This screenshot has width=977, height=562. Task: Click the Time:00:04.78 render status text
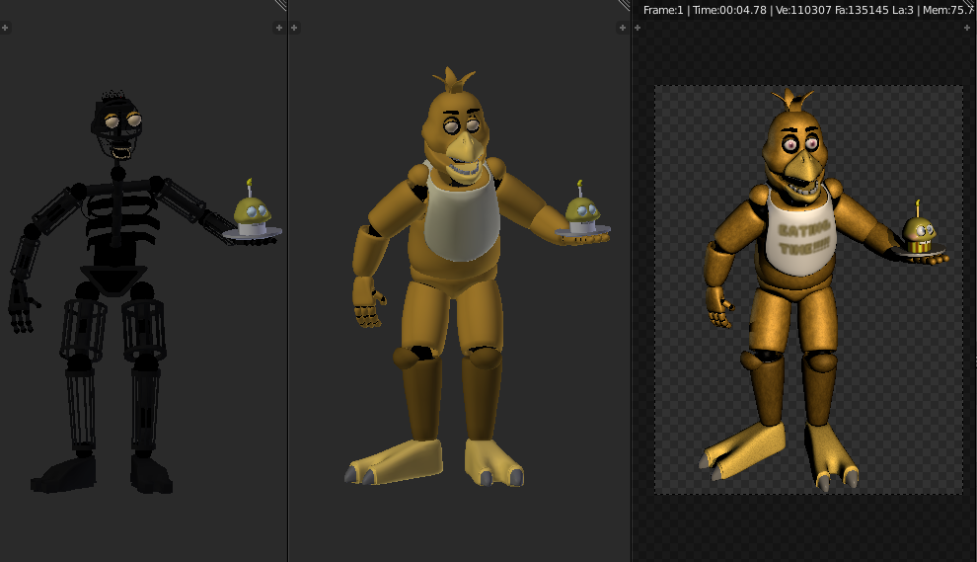[729, 10]
